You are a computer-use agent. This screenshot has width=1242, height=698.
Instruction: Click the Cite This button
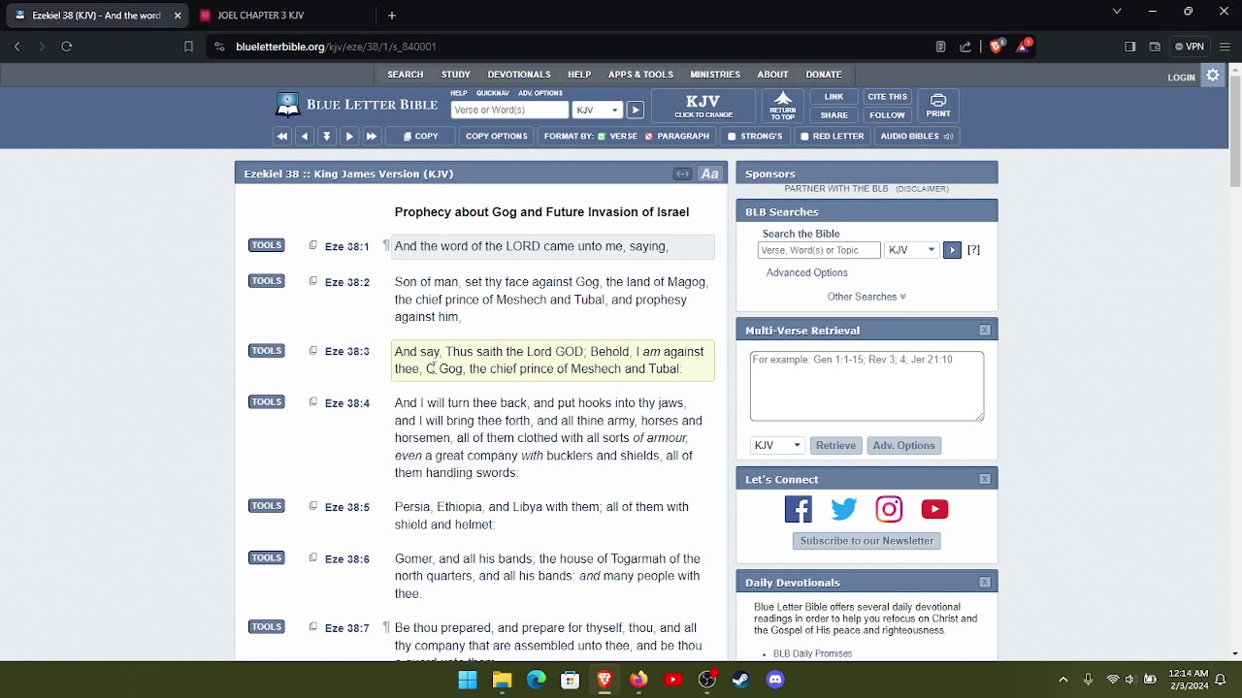[x=887, y=97]
